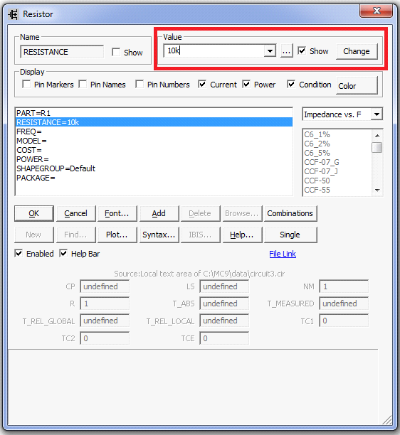
Task: Click the ellipsis button beside Value field
Action: pos(286,51)
